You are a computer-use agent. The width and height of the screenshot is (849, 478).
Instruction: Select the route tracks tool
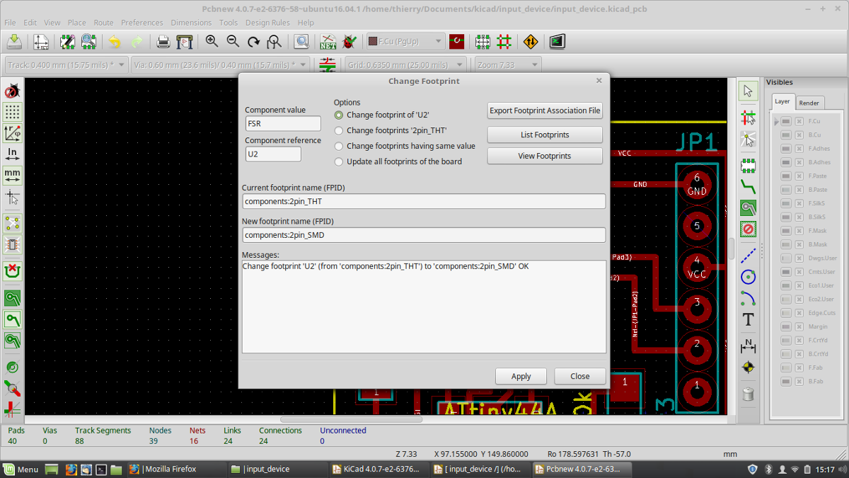click(x=748, y=187)
